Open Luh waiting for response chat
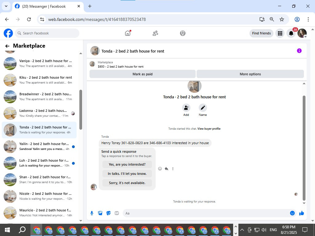Screen dimensions: 315x236 [39, 163]
